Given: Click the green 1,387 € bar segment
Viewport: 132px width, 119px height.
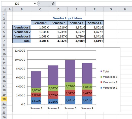Looking at the screenshot, I should (53, 88).
